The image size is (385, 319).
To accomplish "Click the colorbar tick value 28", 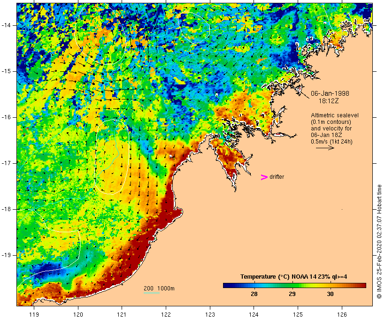I will click(x=254, y=294).
